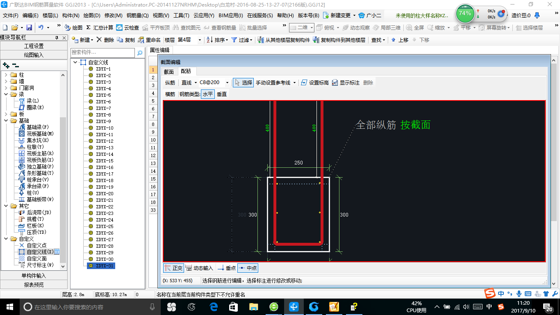Open the 绘图 drawing tool
This screenshot has height=315, width=560.
pos(73,27)
